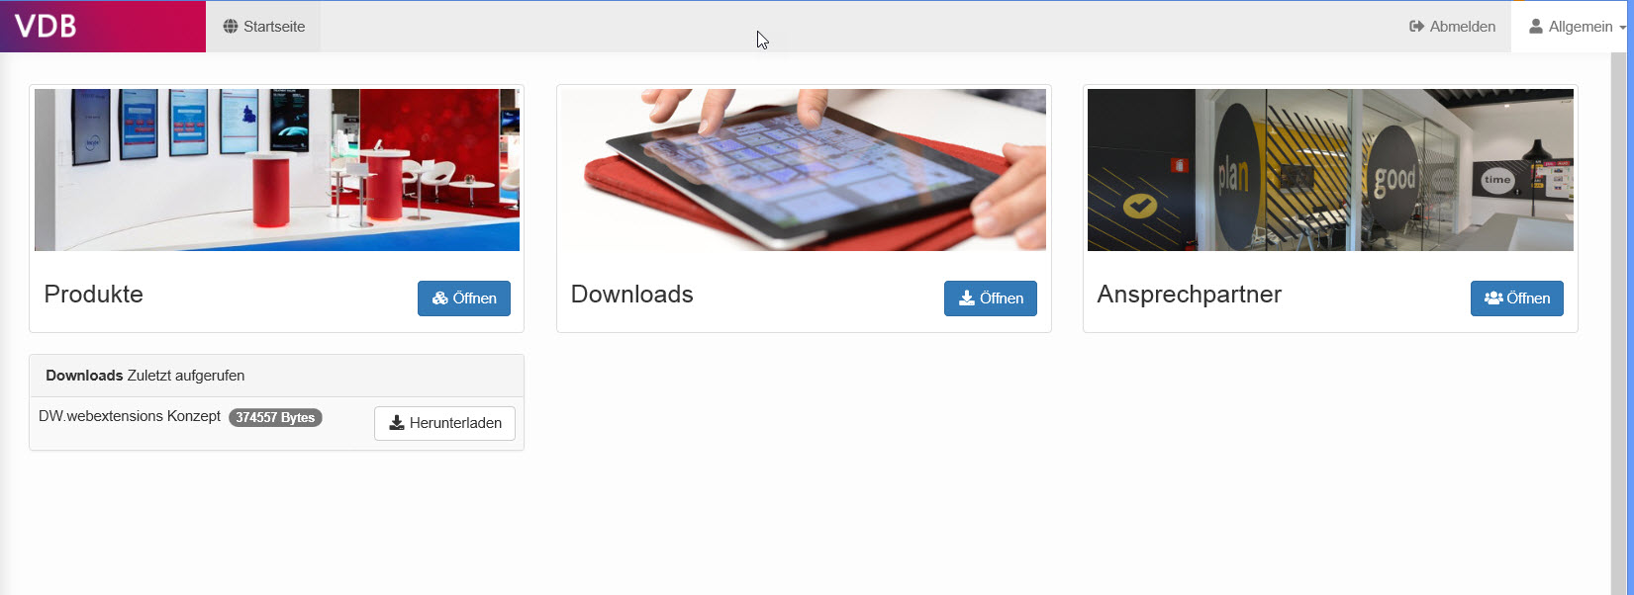Click the tablet image above Downloads
This screenshot has height=595, width=1634.
coord(804,170)
